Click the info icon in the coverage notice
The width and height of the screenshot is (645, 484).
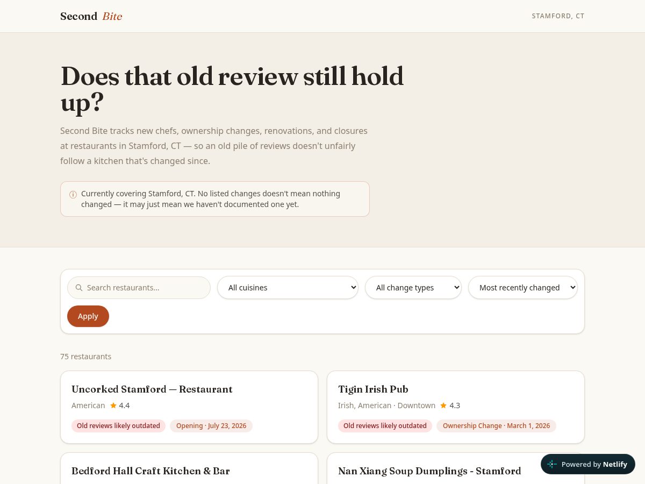click(x=73, y=195)
